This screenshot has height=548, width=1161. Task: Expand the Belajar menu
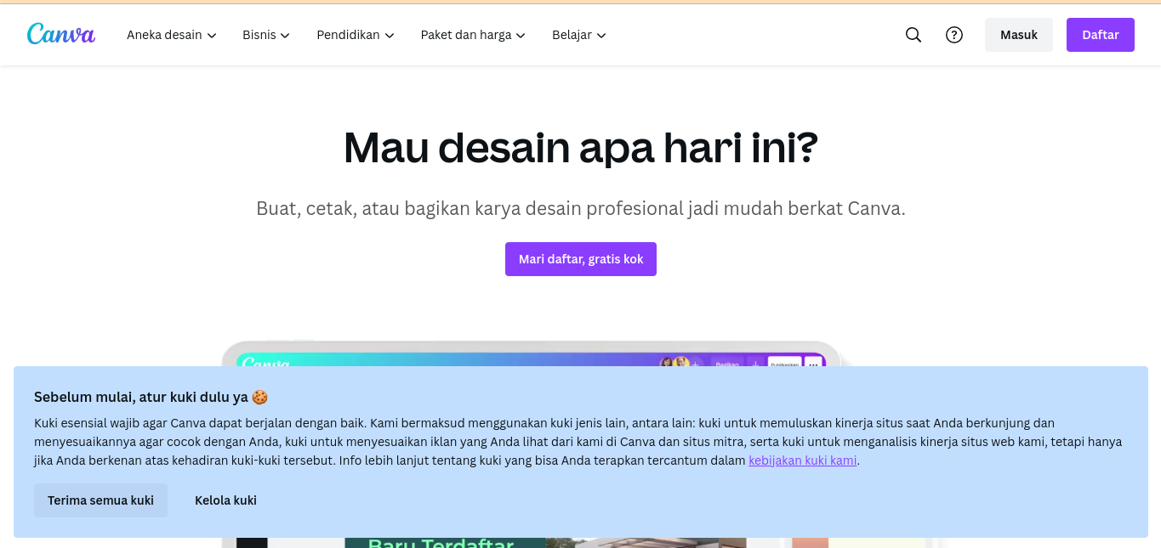(579, 35)
